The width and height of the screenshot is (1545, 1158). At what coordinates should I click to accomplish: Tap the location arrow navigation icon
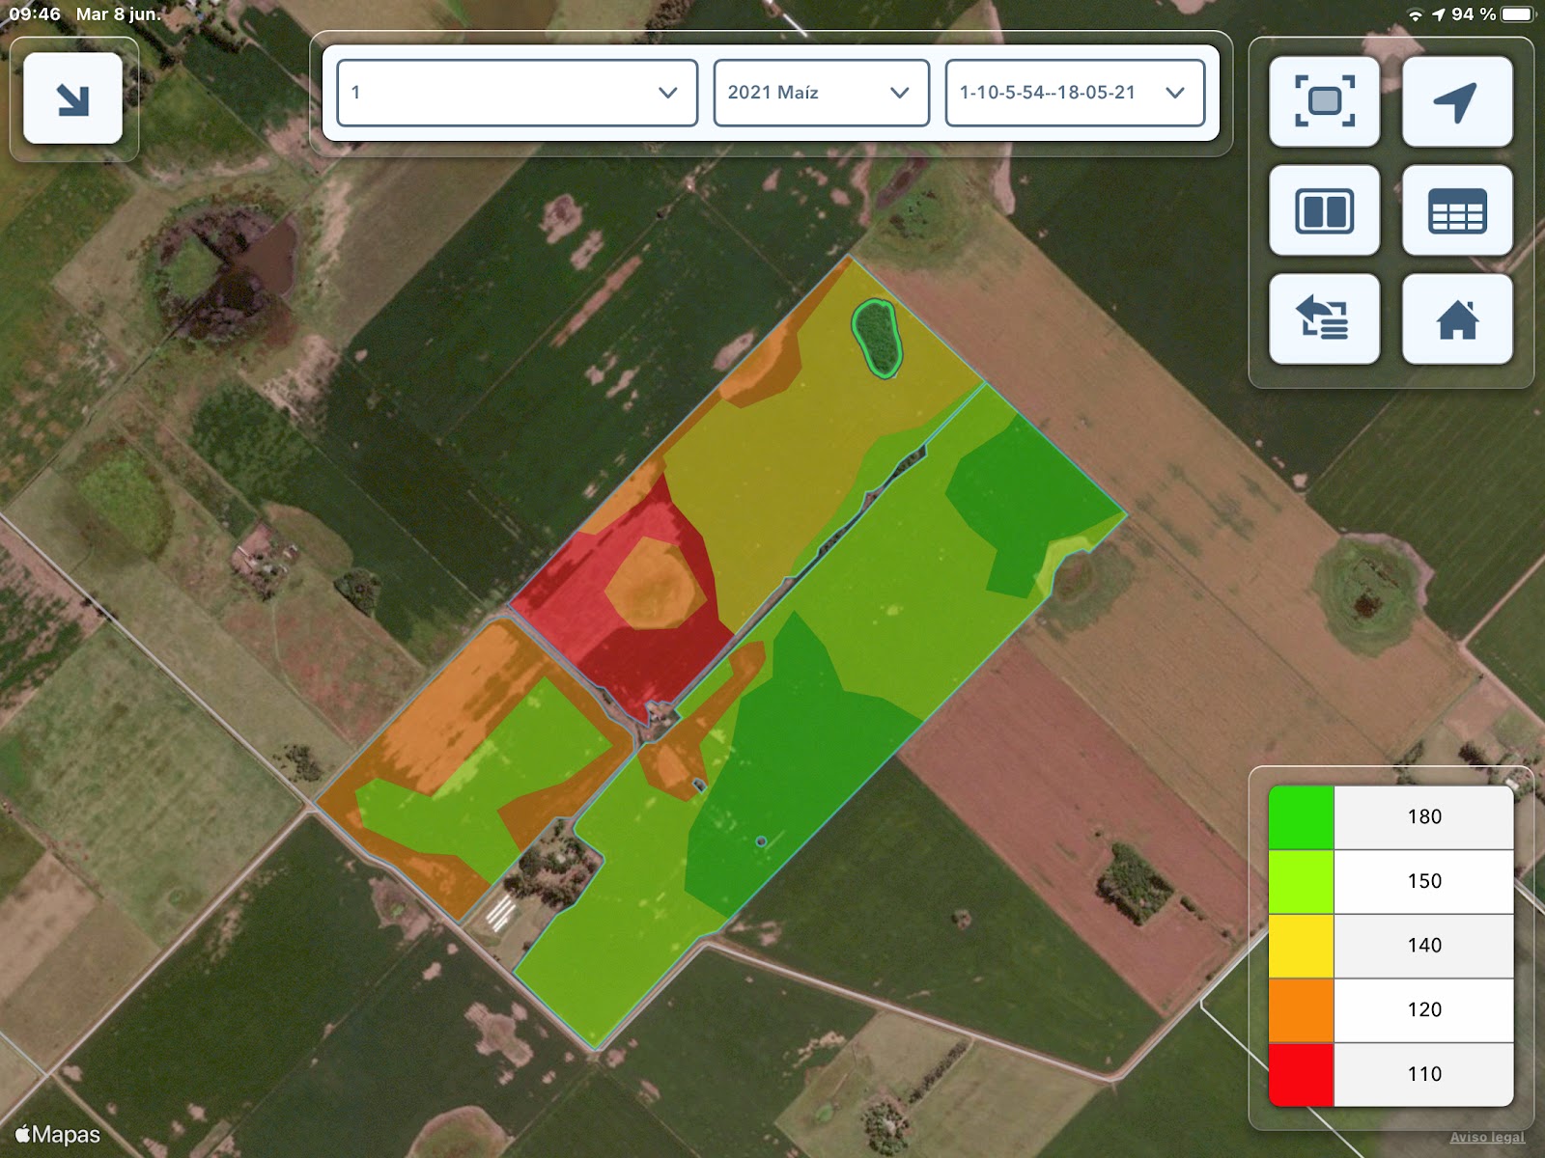pos(1457,101)
